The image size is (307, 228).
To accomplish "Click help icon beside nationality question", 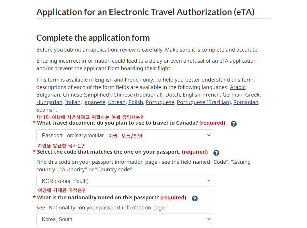I will [x=195, y=198].
